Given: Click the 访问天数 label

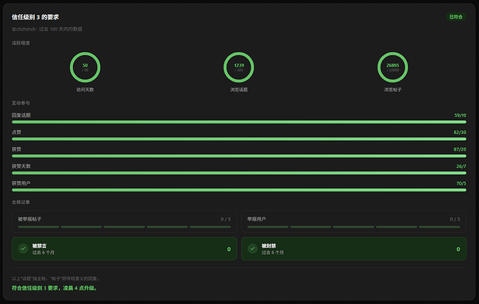Looking at the screenshot, I should point(85,90).
